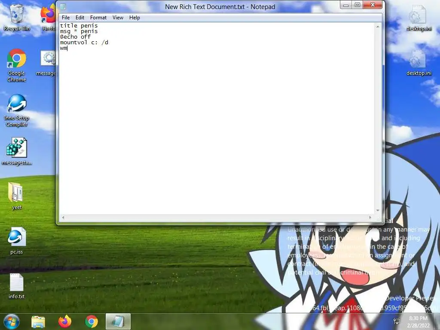Launch Firefox from the taskbar

tap(65, 321)
